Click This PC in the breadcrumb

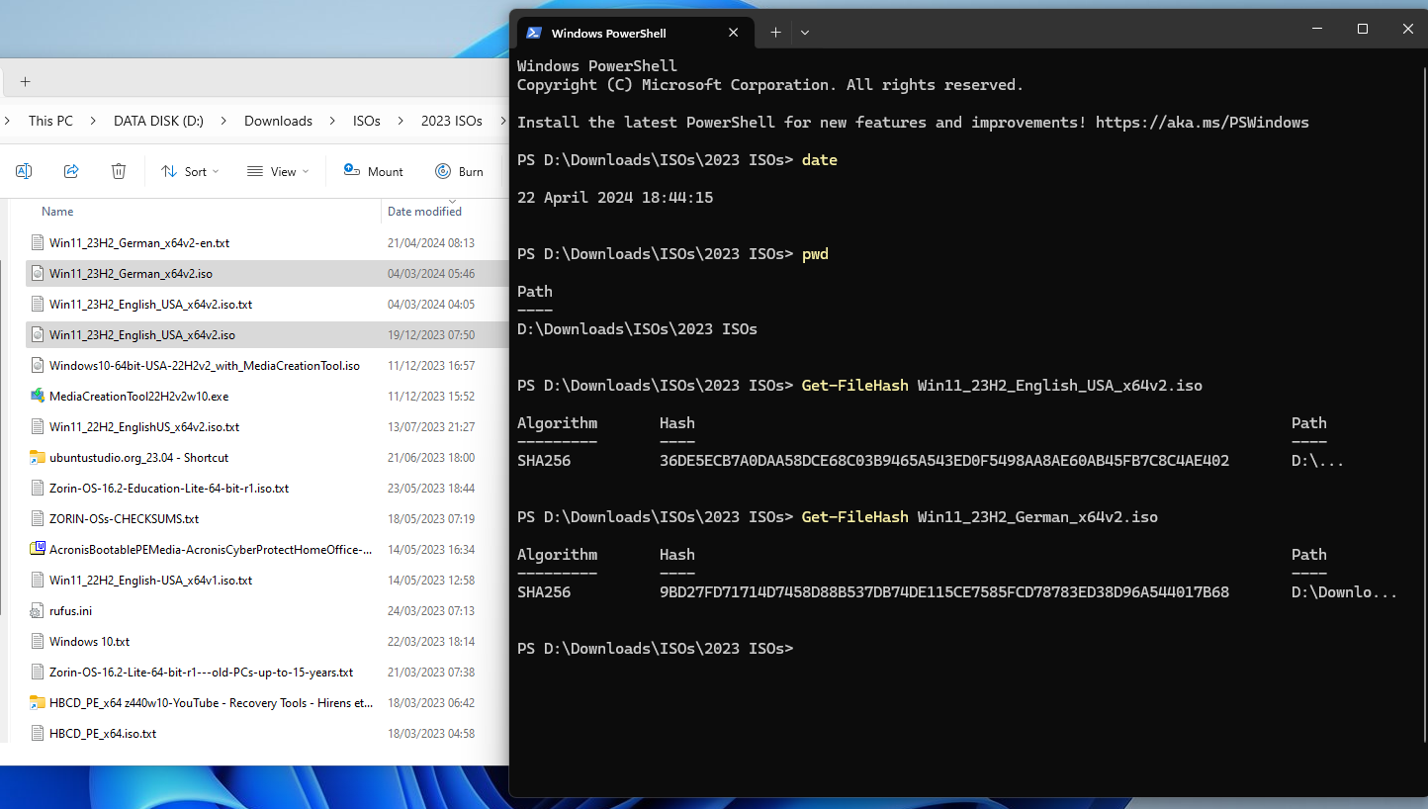[50, 121]
